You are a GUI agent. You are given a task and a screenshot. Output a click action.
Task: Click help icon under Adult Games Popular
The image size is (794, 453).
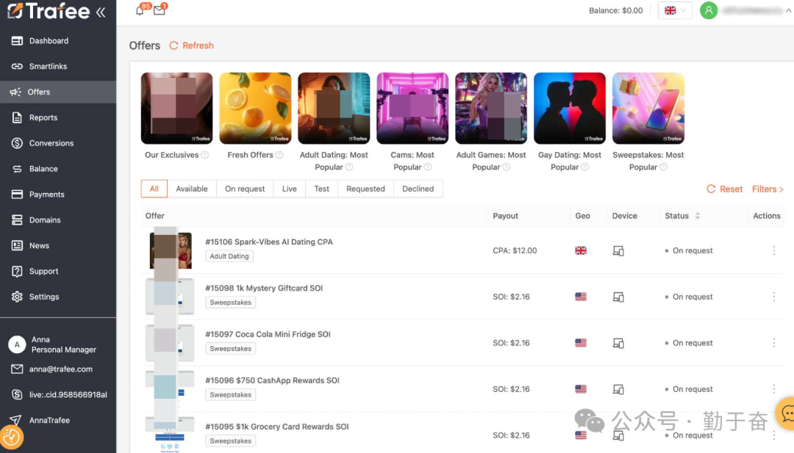507,167
